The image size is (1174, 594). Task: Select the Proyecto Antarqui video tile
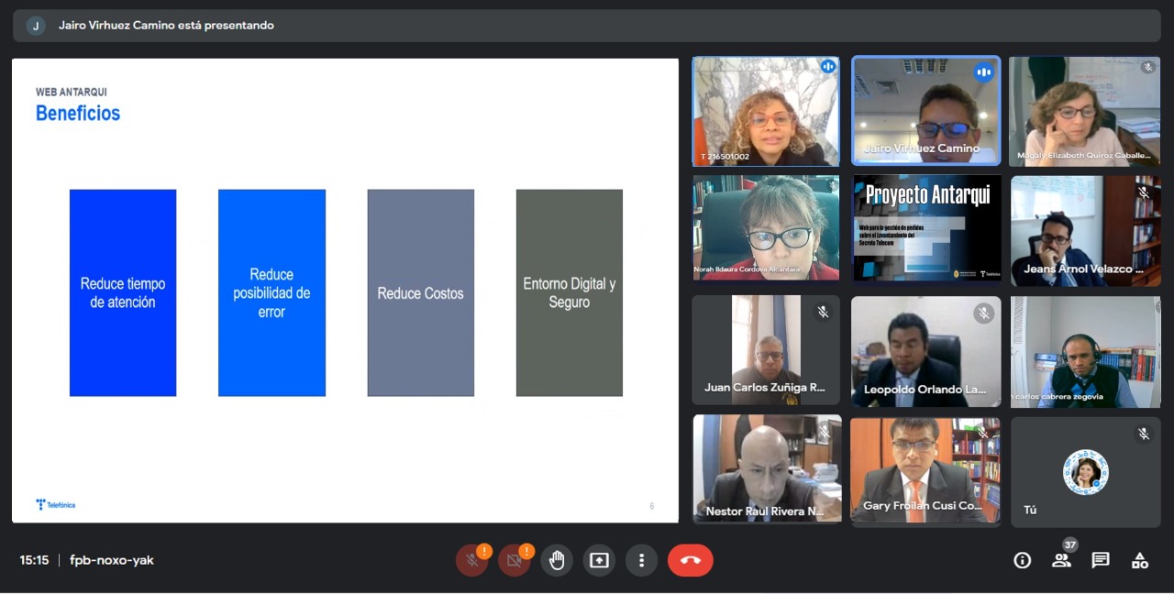925,228
